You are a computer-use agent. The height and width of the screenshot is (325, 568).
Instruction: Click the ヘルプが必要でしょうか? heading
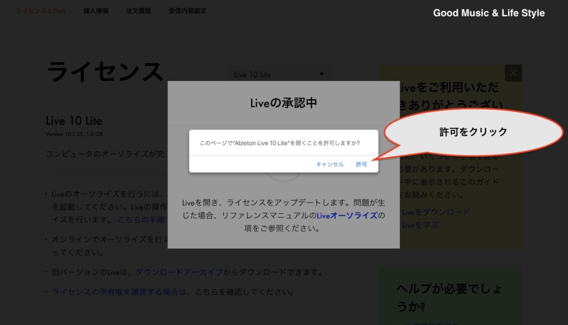(449, 297)
